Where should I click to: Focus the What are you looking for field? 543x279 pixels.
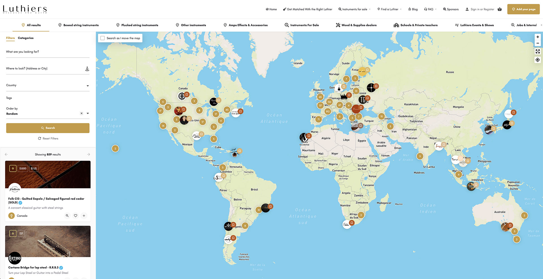[48, 52]
